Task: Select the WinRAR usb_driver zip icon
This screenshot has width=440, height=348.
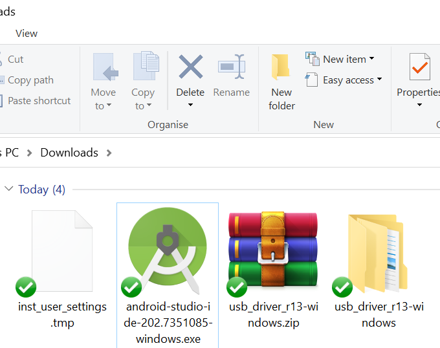Action: point(273,249)
